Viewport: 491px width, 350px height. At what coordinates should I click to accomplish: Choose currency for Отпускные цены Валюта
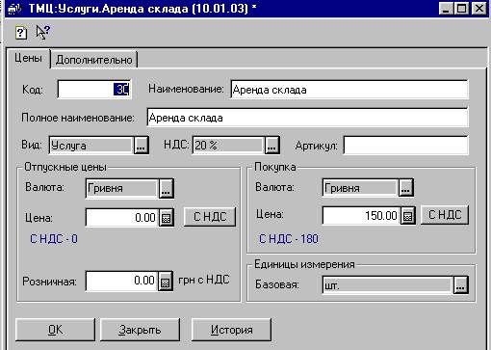point(167,188)
